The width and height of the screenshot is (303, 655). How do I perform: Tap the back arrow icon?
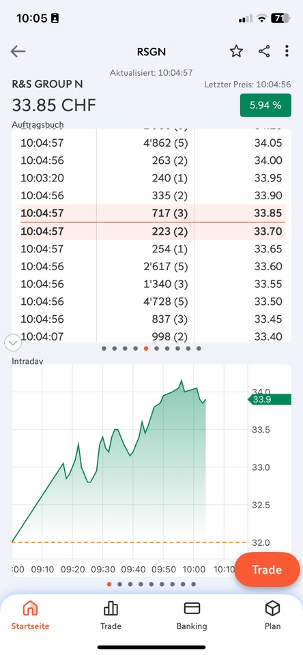pos(18,51)
